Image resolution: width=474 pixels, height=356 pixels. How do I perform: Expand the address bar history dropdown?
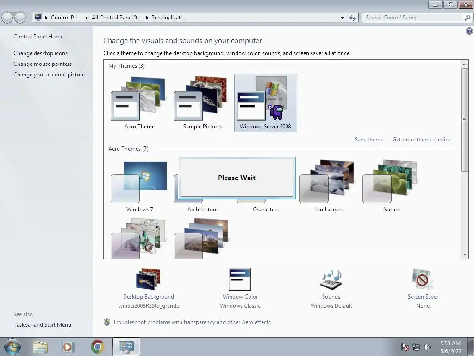pyautogui.click(x=342, y=18)
